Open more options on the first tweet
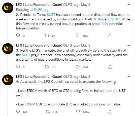The image size is (135, 116). tap(128, 5)
